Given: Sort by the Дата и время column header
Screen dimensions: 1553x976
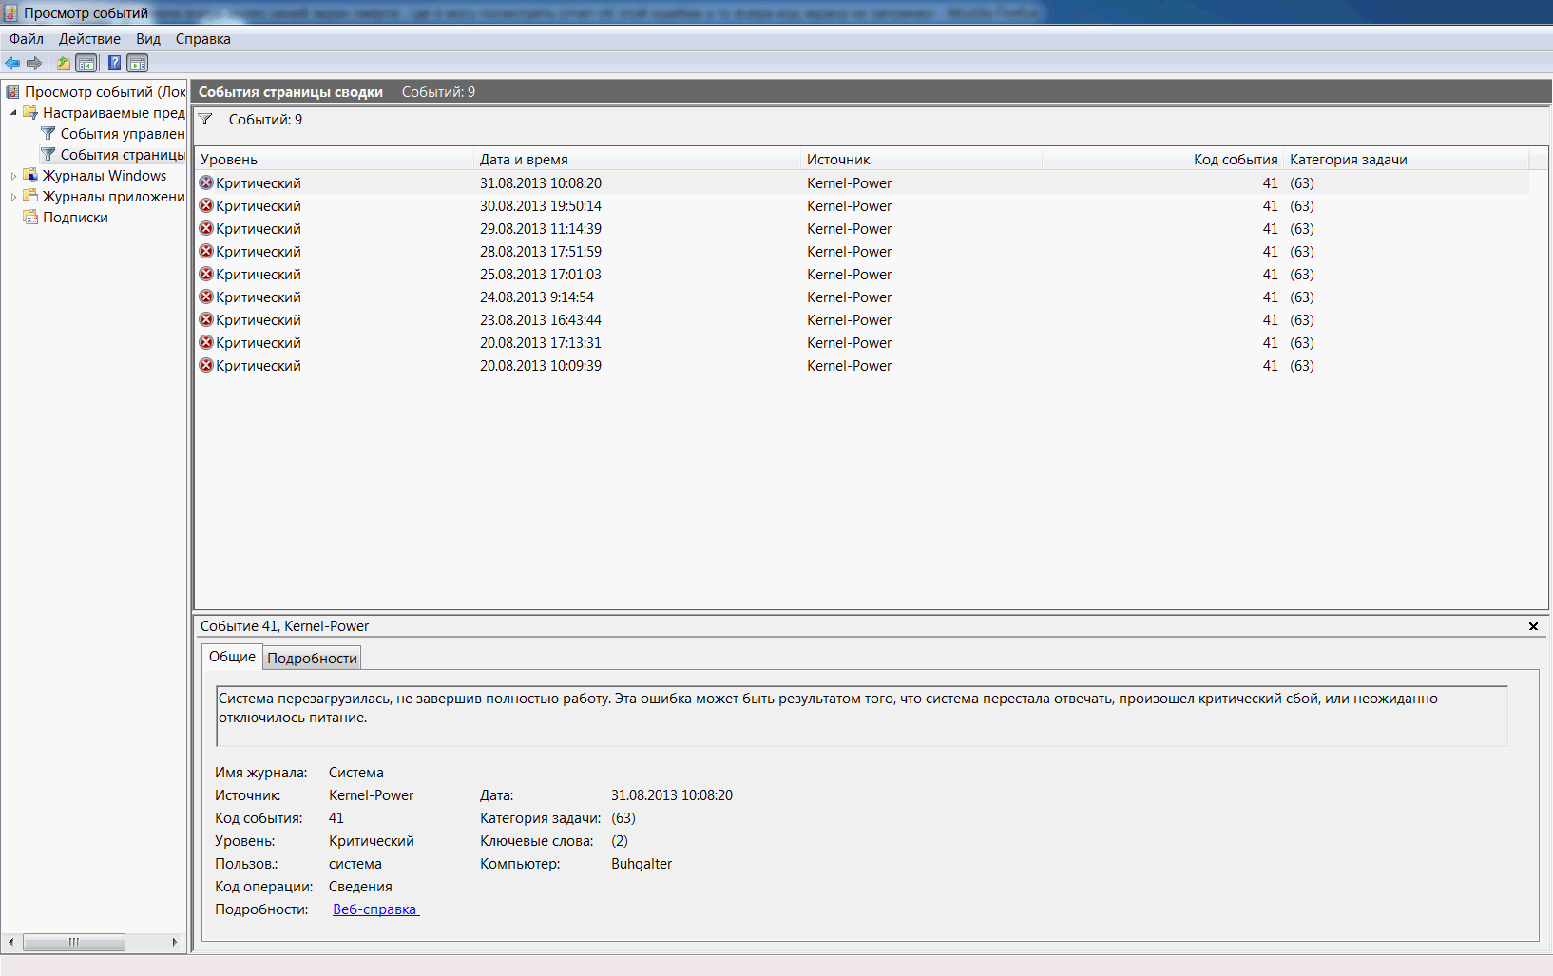Looking at the screenshot, I should click(x=637, y=160).
